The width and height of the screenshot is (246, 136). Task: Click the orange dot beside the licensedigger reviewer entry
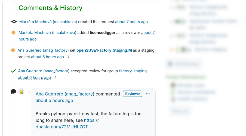pos(13,33)
